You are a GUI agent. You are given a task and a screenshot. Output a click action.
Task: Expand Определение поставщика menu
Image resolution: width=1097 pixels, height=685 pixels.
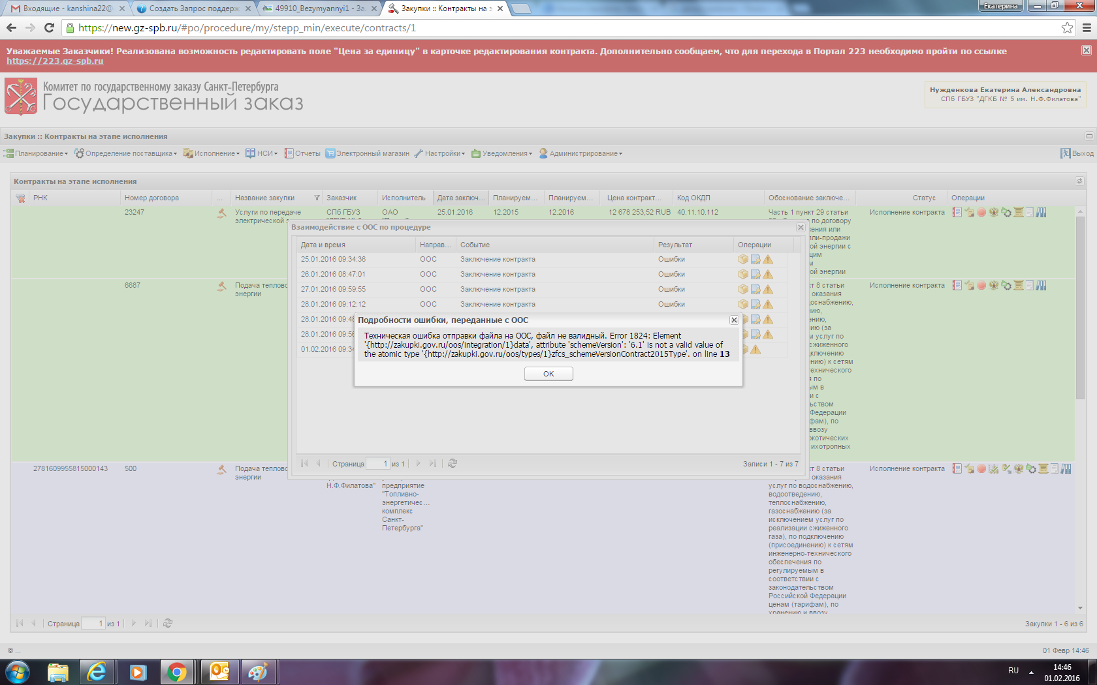coord(125,153)
